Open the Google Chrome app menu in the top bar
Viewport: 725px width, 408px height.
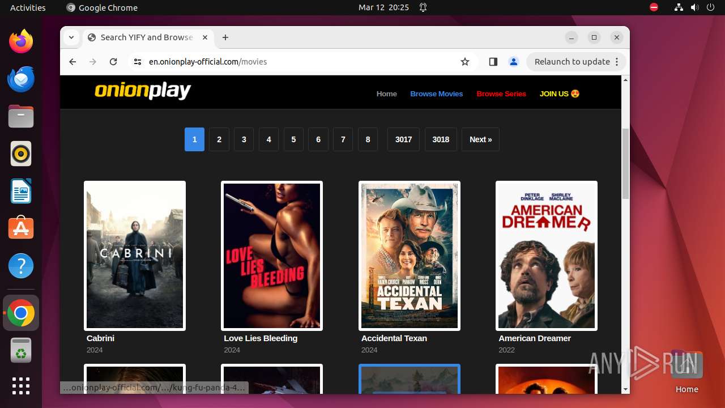point(102,7)
